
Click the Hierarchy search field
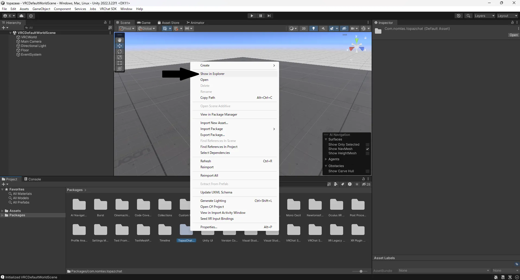click(x=66, y=28)
